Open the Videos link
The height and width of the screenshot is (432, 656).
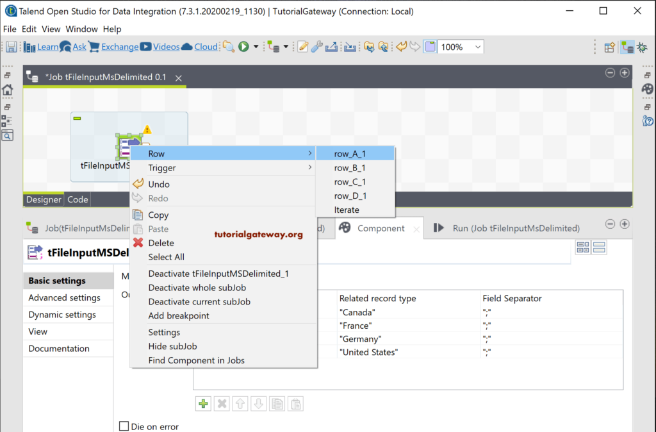coord(166,47)
